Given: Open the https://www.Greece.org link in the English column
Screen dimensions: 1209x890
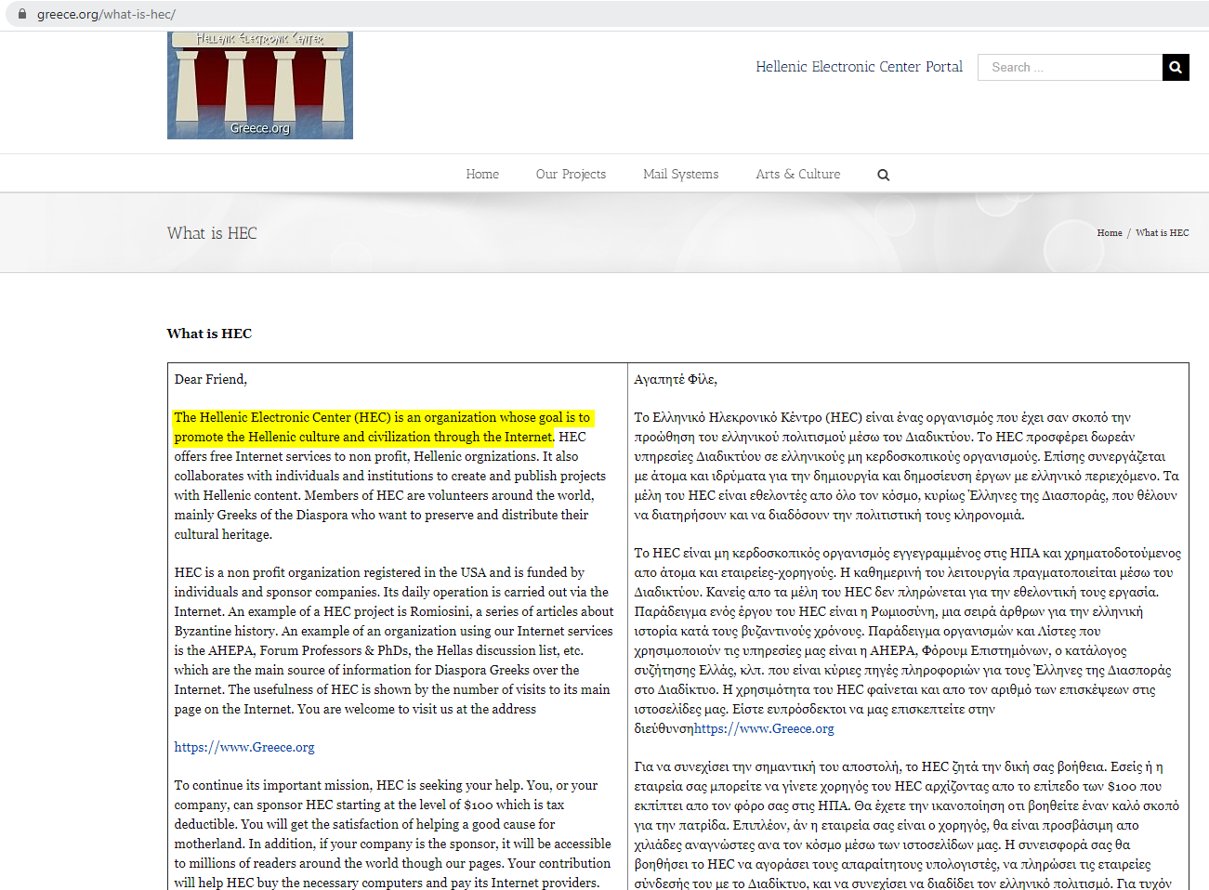Looking at the screenshot, I should 244,747.
